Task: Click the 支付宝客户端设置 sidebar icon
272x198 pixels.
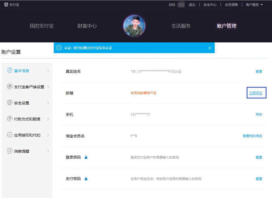Action: click(x=10, y=86)
